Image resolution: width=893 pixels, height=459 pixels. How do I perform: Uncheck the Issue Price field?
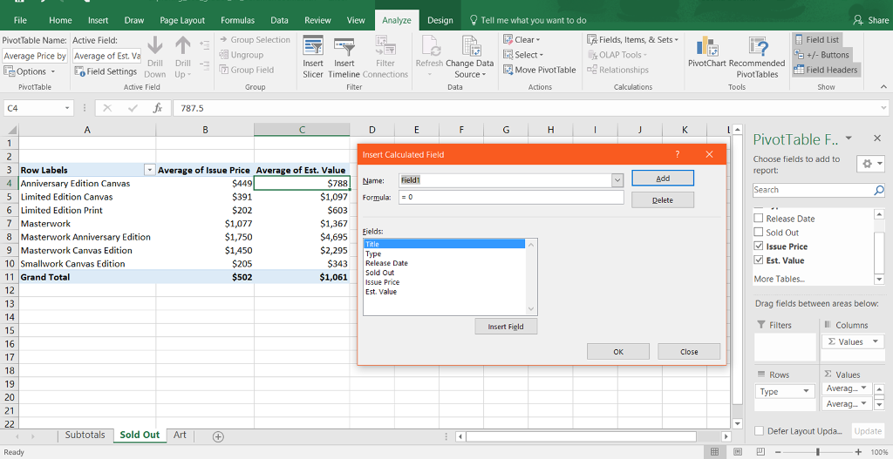pyautogui.click(x=758, y=246)
